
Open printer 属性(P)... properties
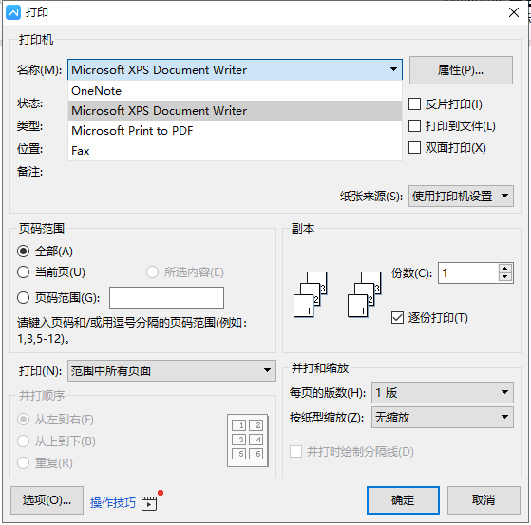coord(461,70)
